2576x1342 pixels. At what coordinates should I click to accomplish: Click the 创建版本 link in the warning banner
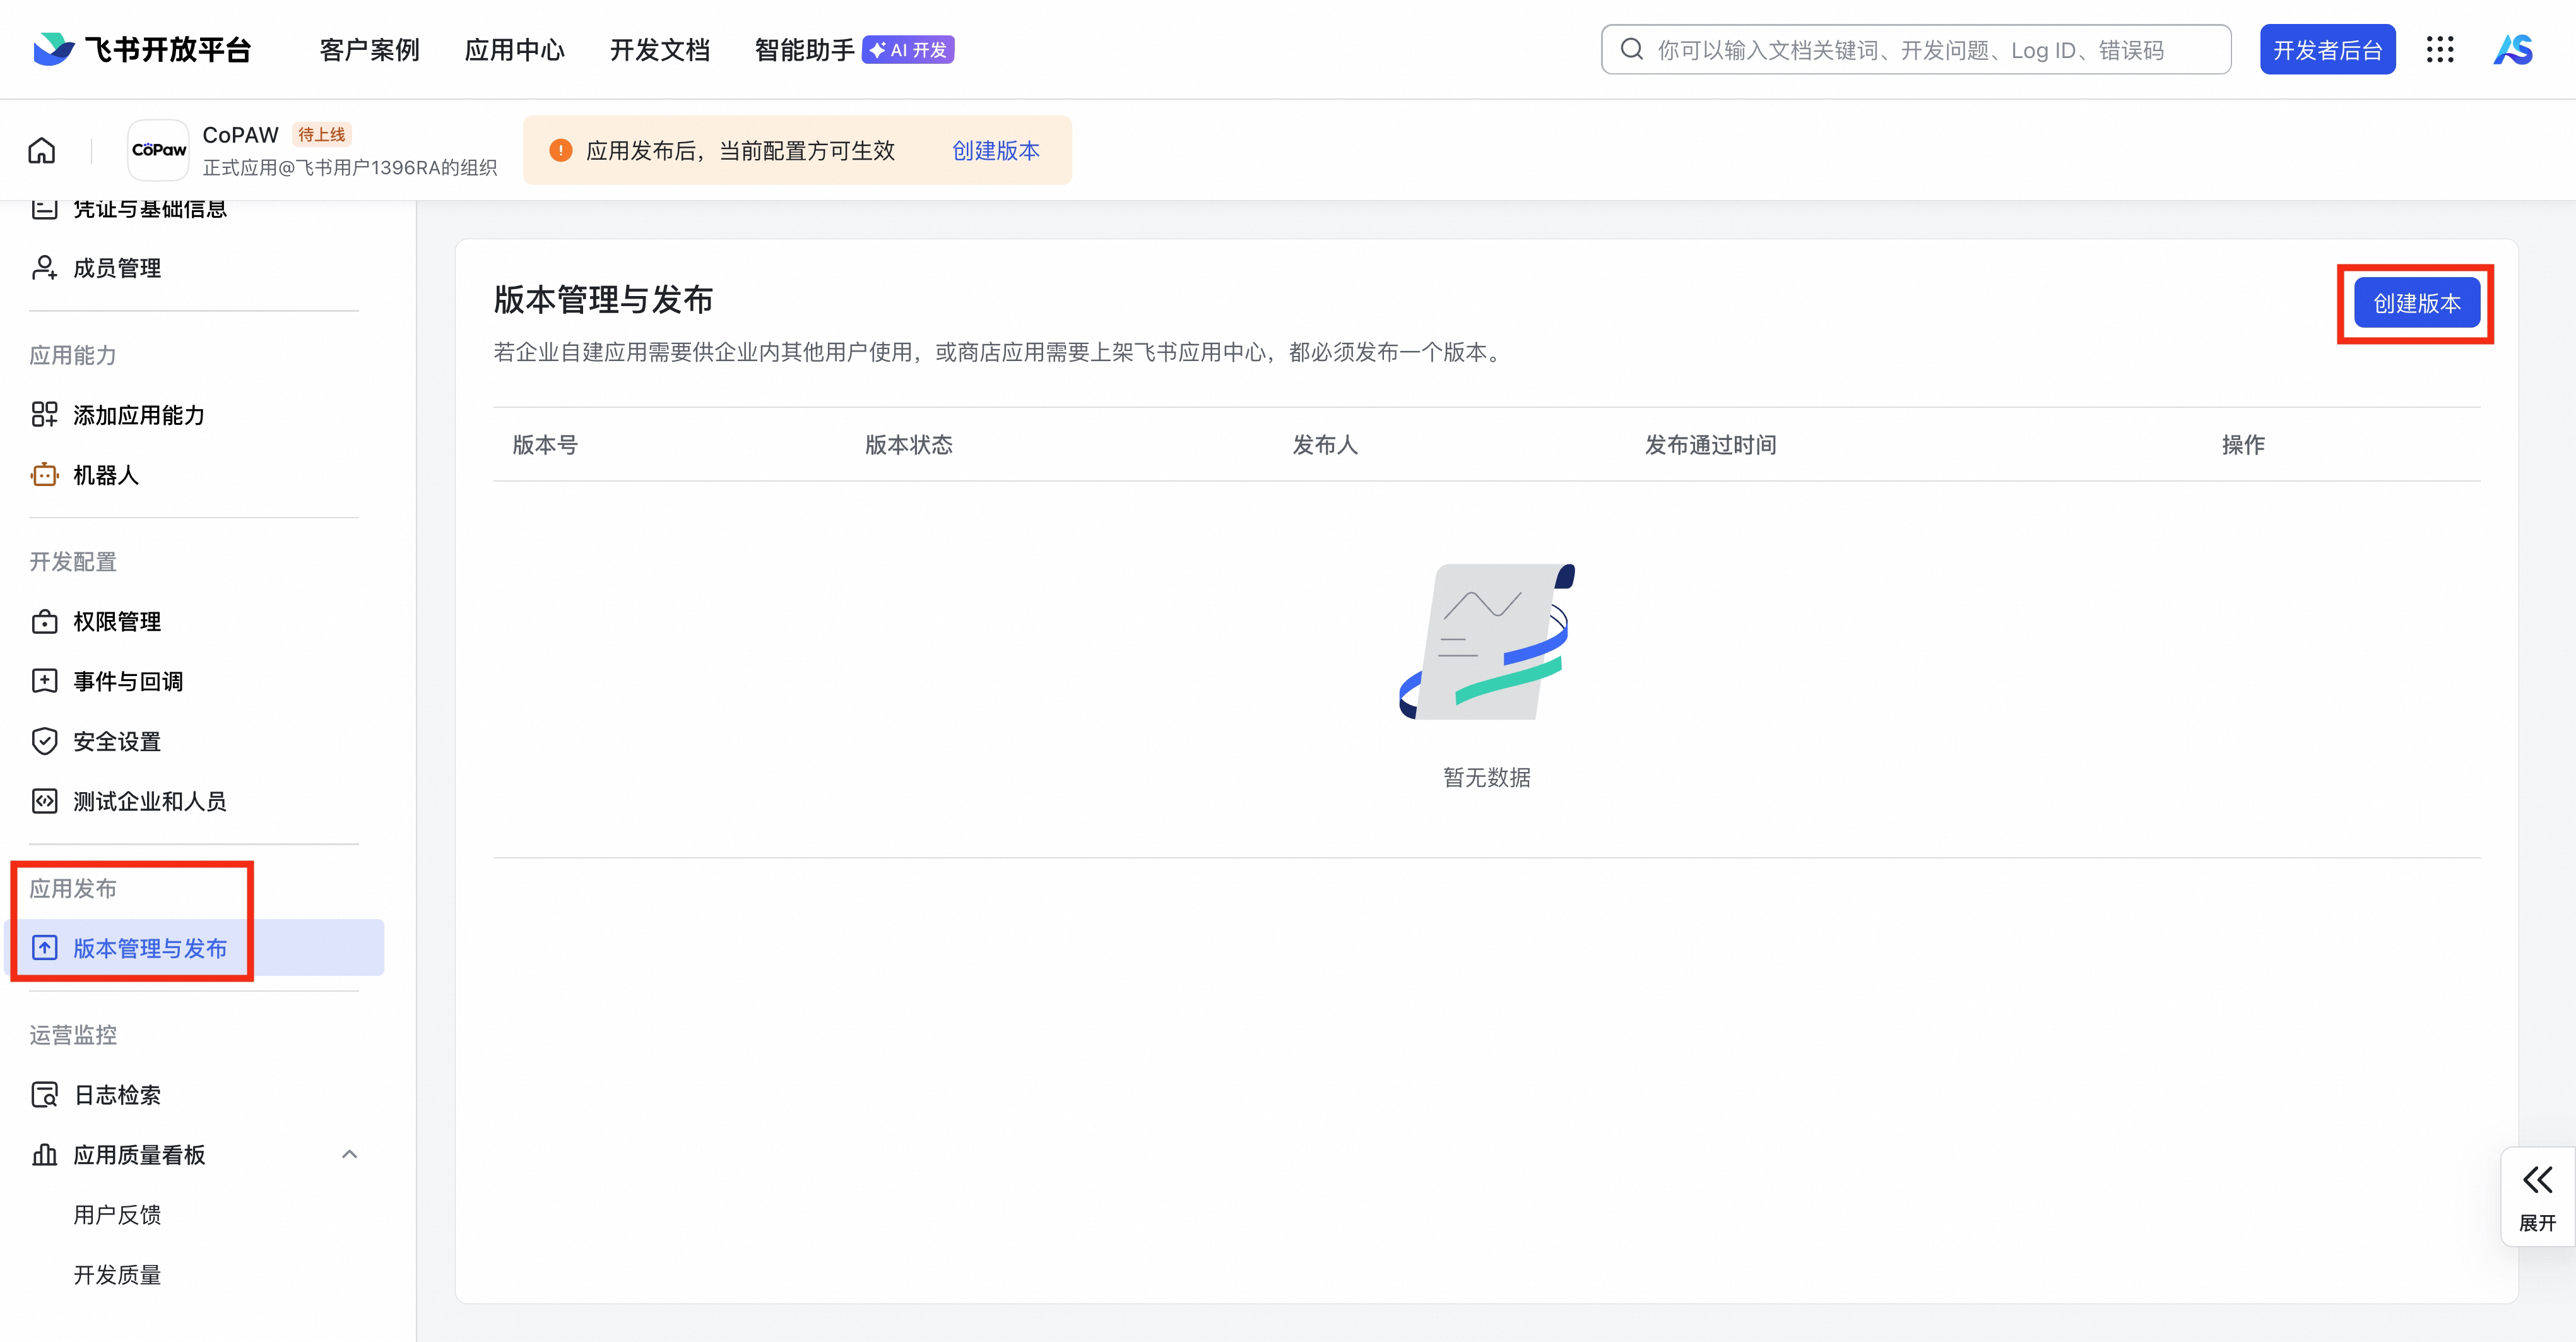click(995, 150)
